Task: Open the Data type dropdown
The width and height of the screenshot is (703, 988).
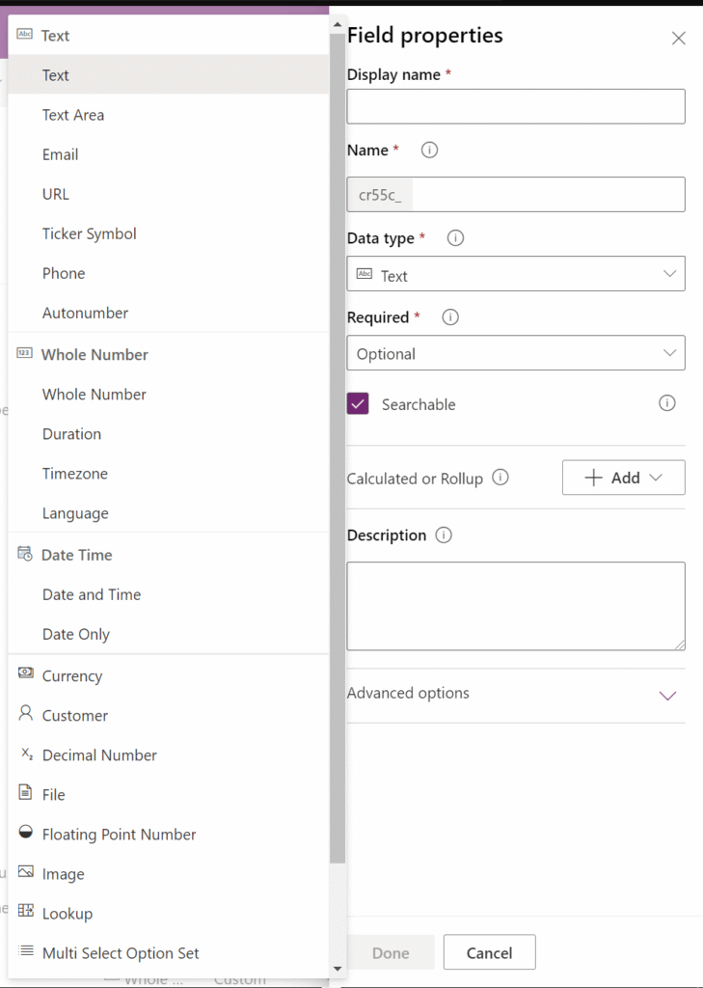Action: point(516,273)
